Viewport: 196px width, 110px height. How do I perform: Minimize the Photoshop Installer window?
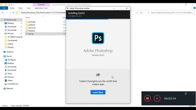(x=114, y=8)
